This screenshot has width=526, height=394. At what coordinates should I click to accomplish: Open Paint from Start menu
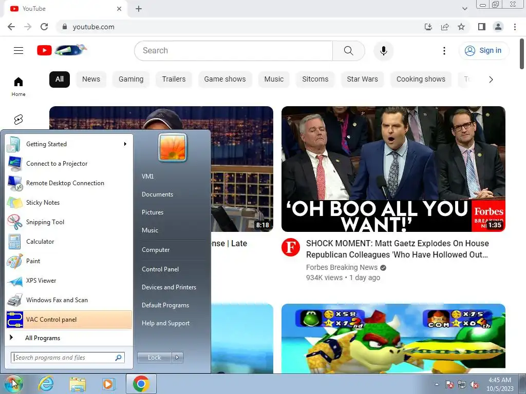[x=69, y=261]
